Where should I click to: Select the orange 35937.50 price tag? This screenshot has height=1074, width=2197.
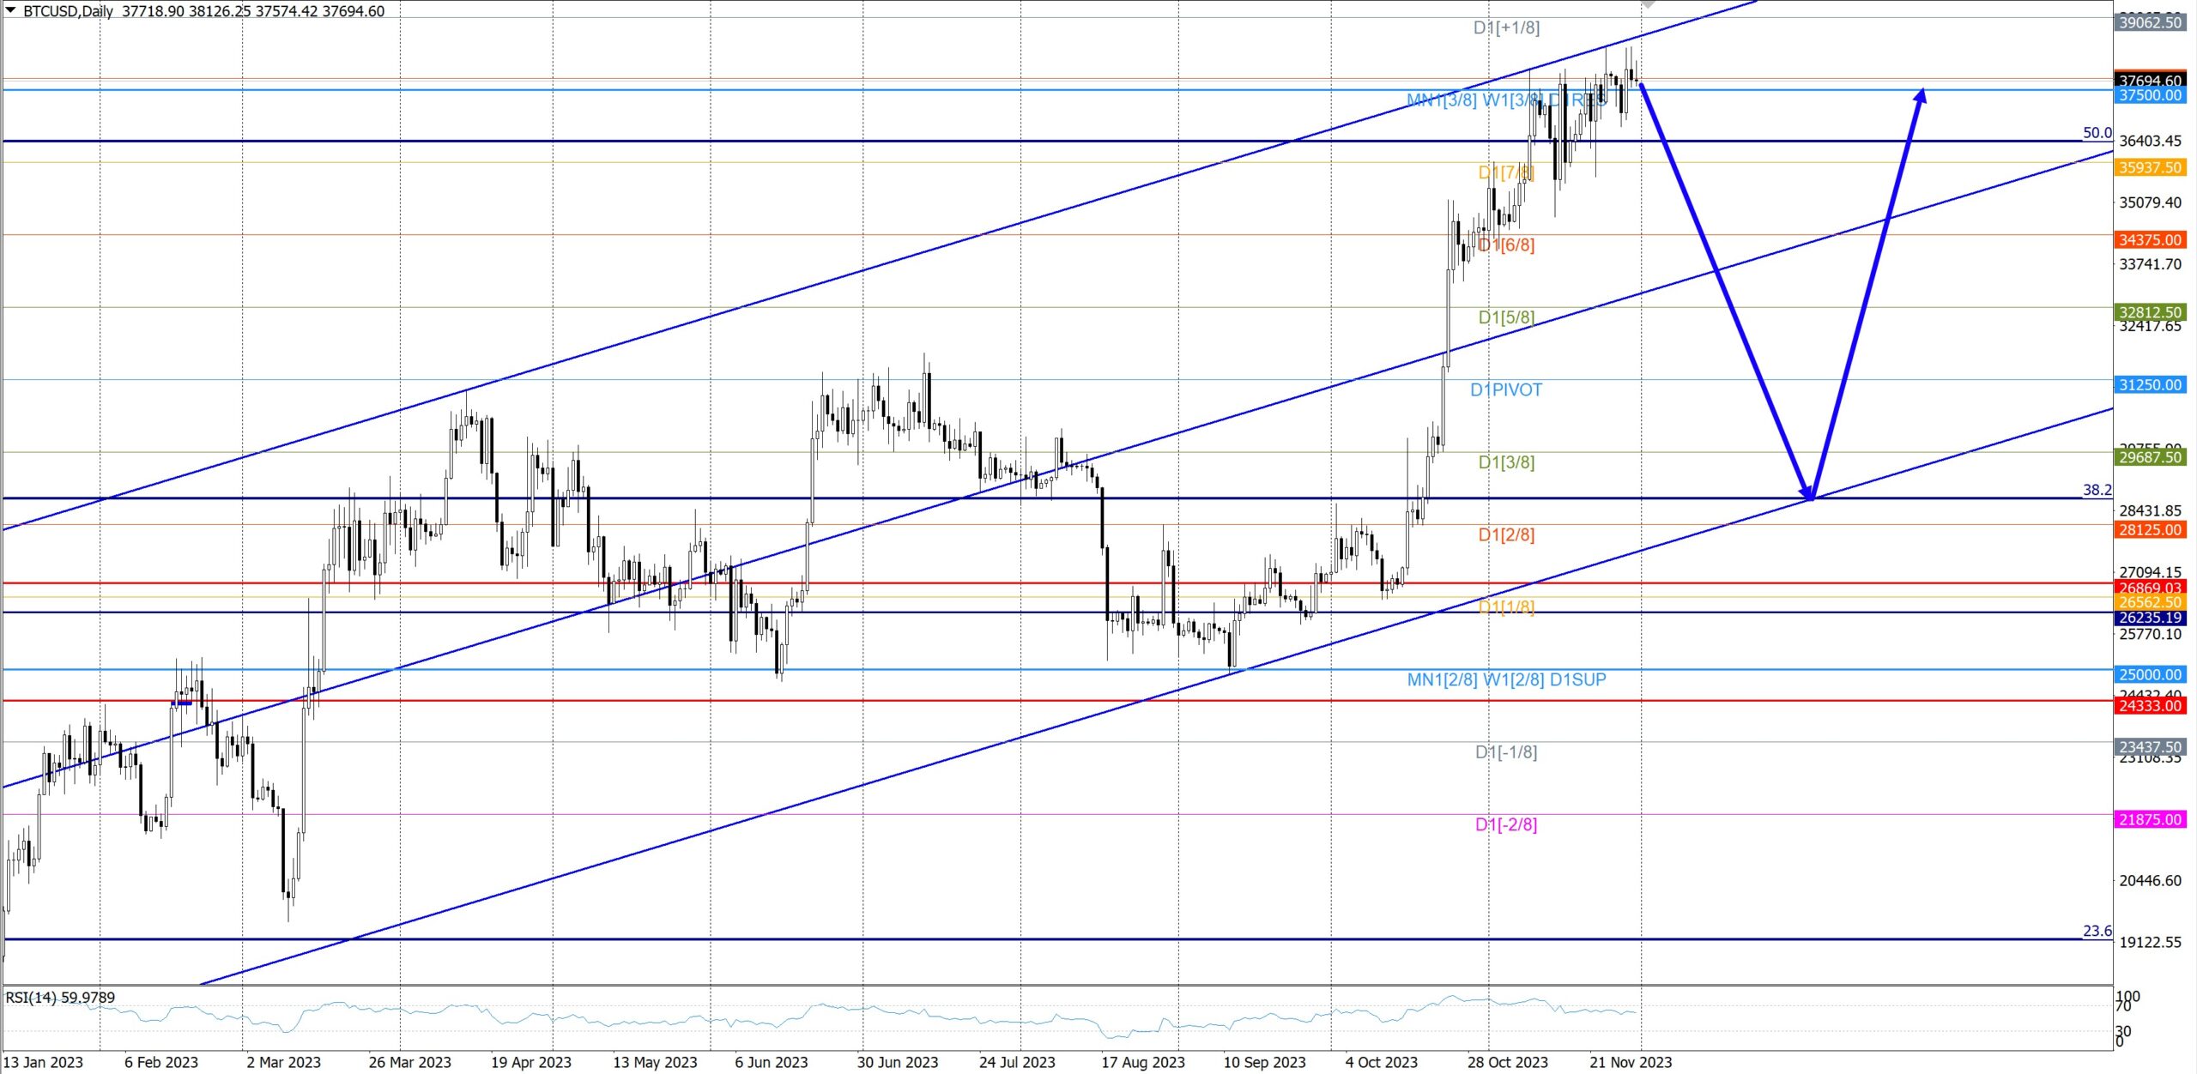click(2150, 167)
